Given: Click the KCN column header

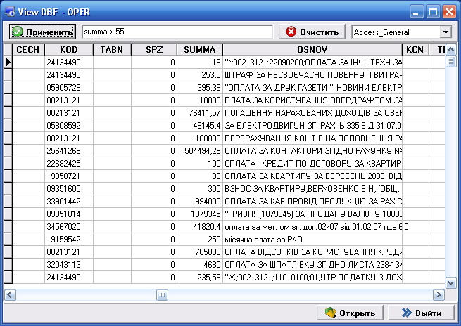Looking at the screenshot, I should point(415,50).
